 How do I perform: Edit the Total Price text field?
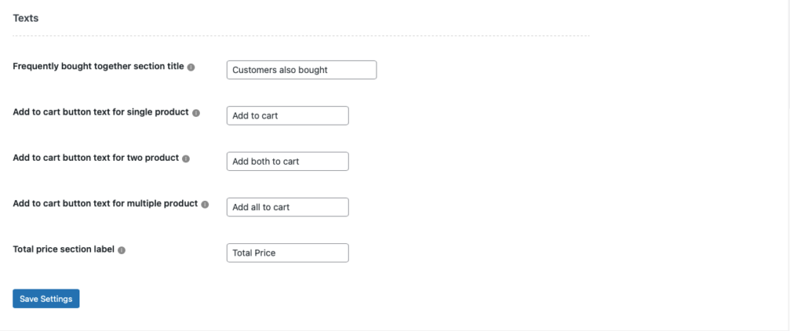287,253
